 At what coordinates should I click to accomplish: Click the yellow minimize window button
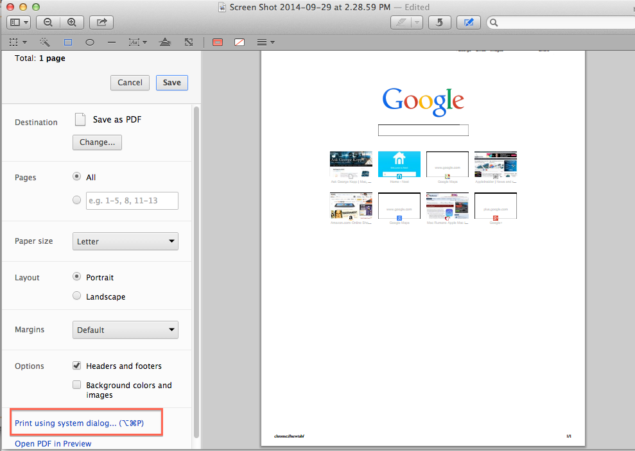click(x=23, y=7)
